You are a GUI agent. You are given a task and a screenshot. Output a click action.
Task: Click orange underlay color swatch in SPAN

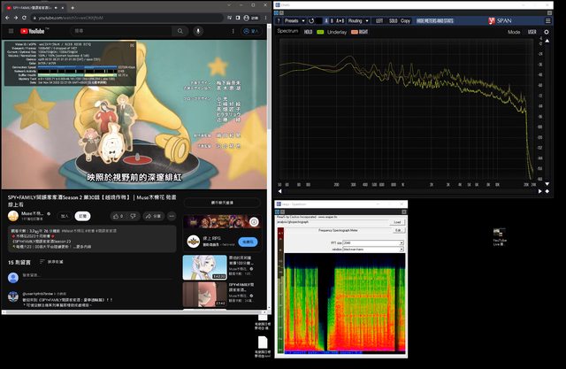click(x=354, y=32)
